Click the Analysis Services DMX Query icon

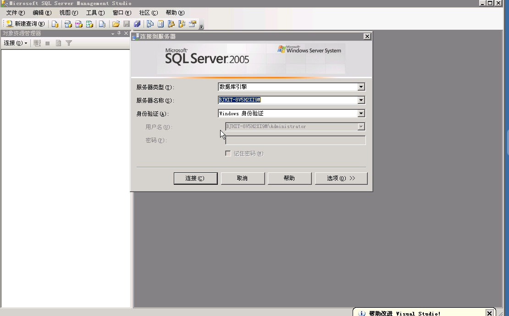pyautogui.click(x=79, y=24)
